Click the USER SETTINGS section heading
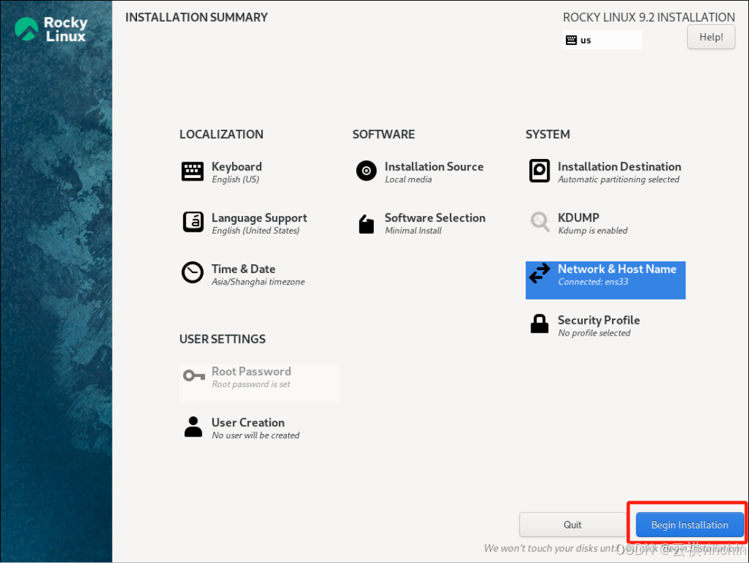The image size is (749, 563). 223,339
